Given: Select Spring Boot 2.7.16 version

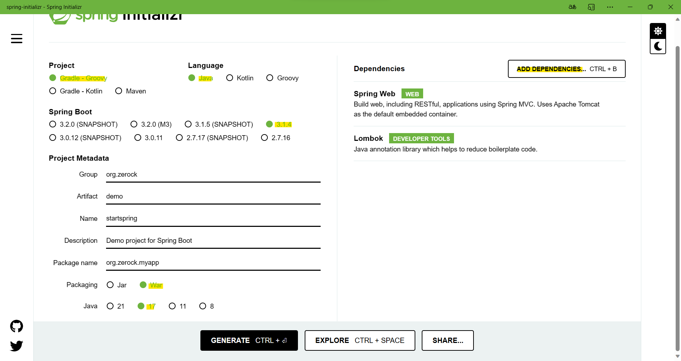Looking at the screenshot, I should (x=276, y=138).
